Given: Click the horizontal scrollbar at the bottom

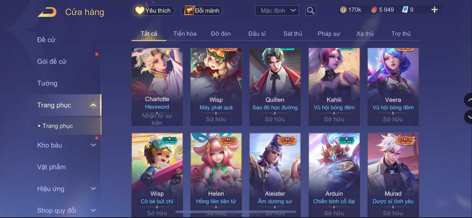Looking at the screenshot, I should click(x=236, y=212).
